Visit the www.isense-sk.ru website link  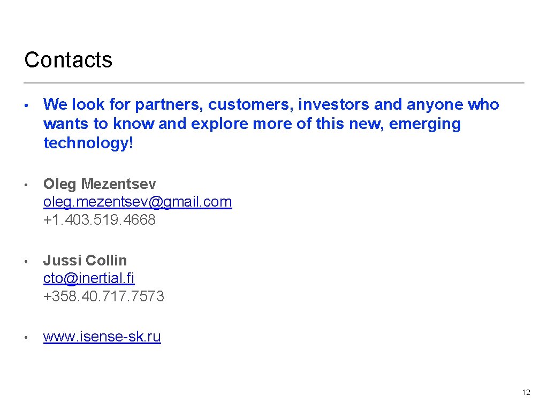(102, 337)
